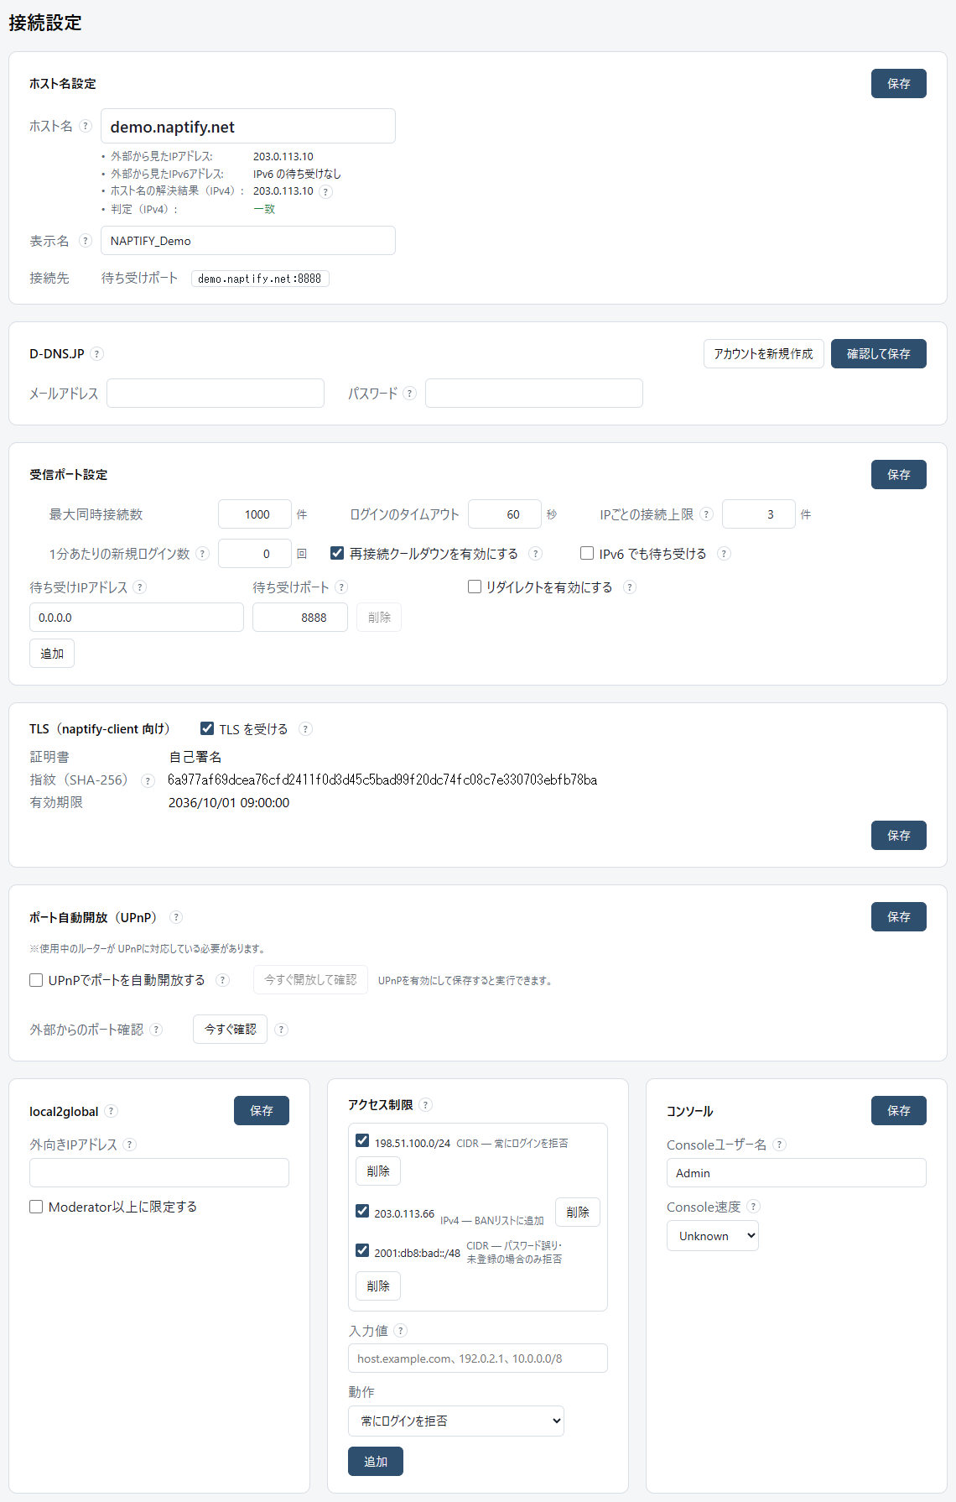Delete the 2001:db8:bad::/48 access rule
Image resolution: width=956 pixels, height=1502 pixels.
(378, 1286)
